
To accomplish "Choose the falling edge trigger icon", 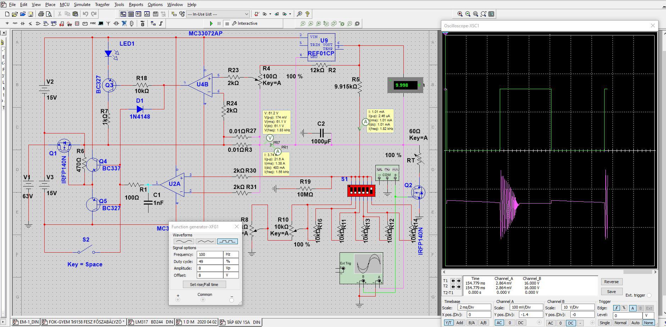I will 624,308.
